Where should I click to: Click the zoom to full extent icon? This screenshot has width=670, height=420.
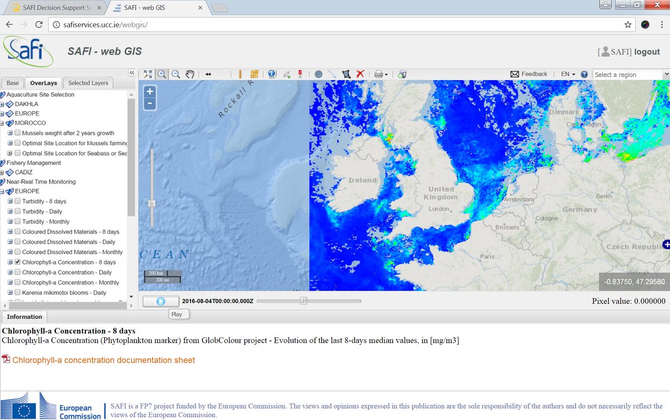[148, 74]
